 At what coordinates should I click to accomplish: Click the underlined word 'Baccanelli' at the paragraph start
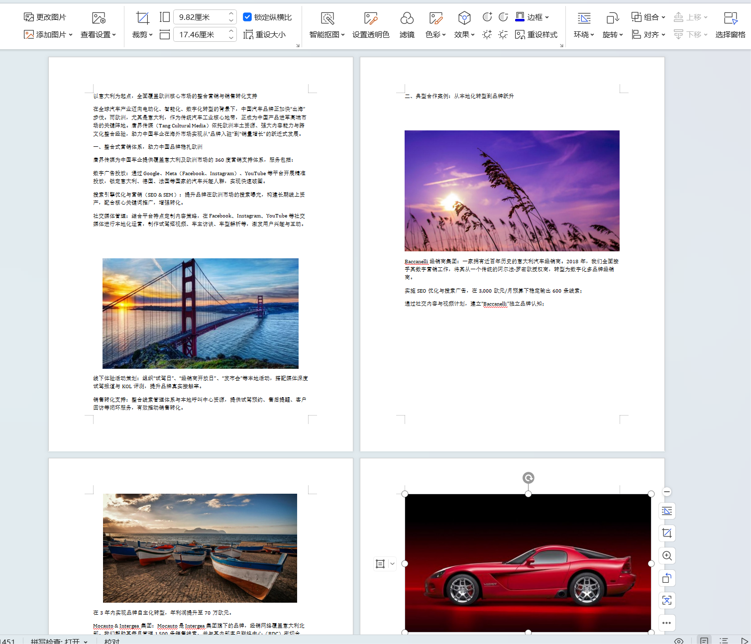pyautogui.click(x=416, y=261)
